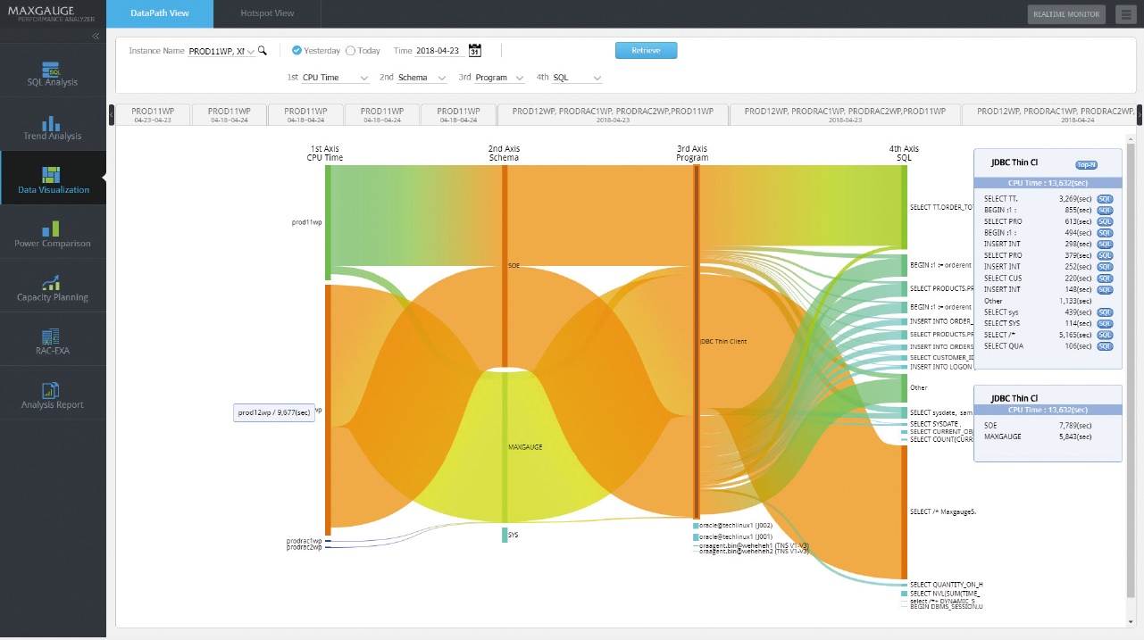The image size is (1144, 640).
Task: Click the orange JDBC Thin Client node bar
Action: click(x=697, y=341)
